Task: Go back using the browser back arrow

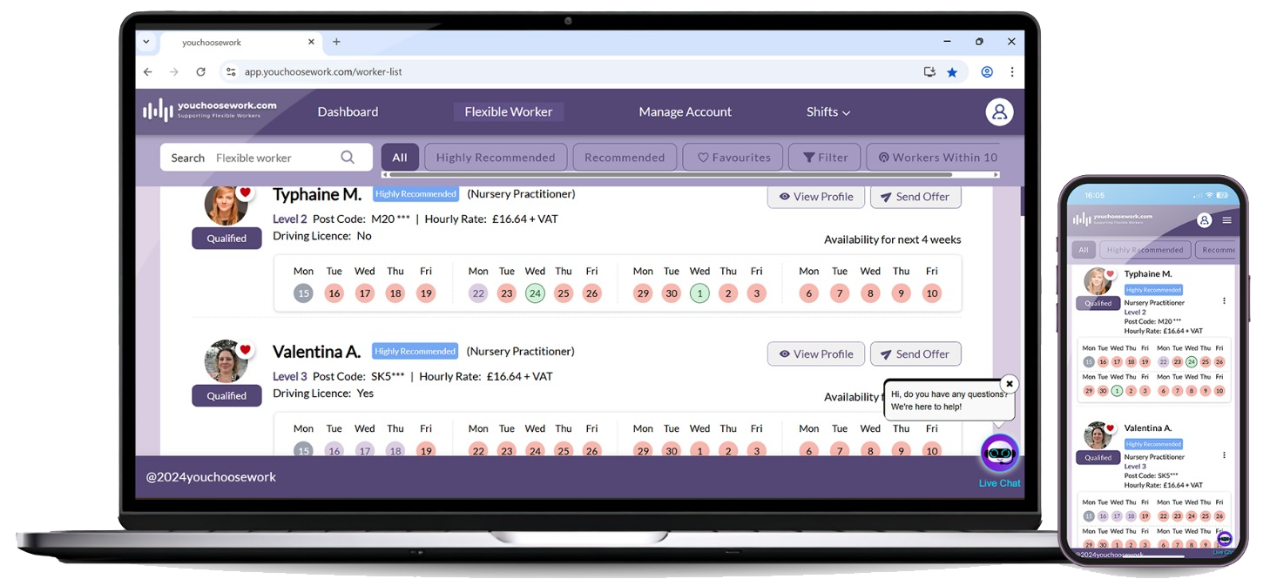Action: [x=148, y=72]
